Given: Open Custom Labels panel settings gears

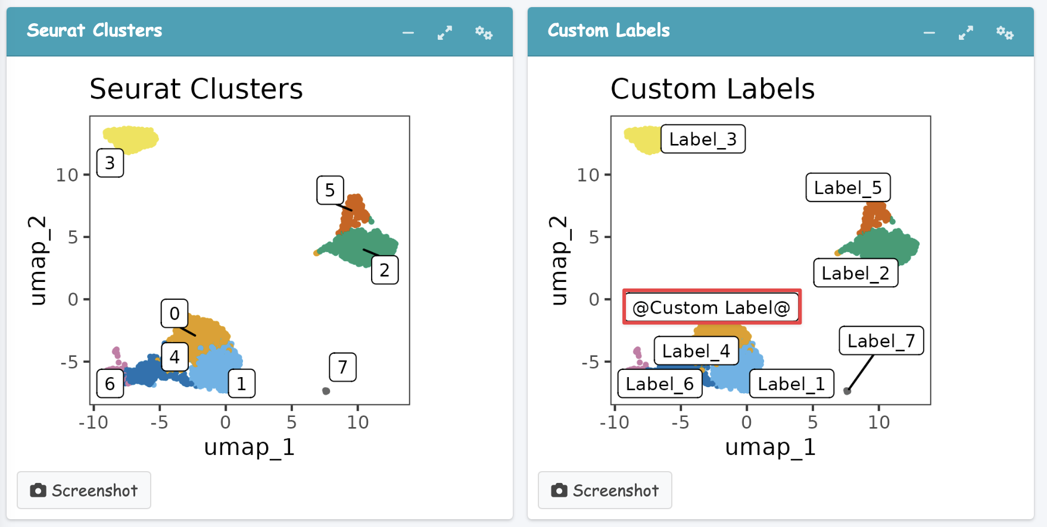Looking at the screenshot, I should [x=1005, y=33].
